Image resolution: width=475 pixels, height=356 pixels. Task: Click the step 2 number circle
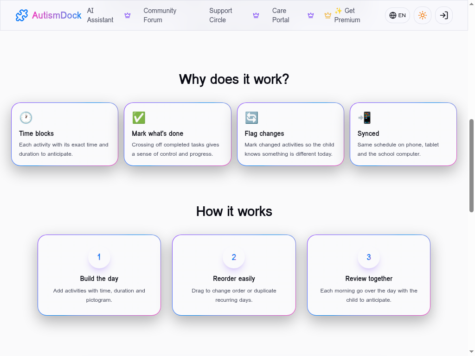pyautogui.click(x=234, y=257)
